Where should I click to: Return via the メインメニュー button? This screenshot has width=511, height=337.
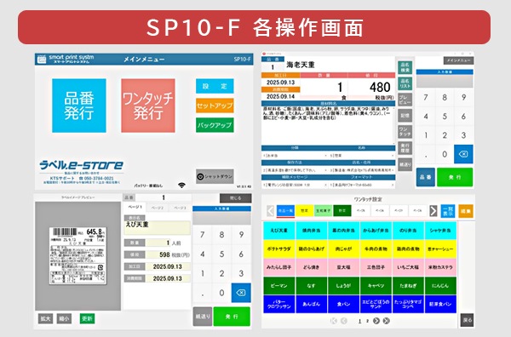458,60
